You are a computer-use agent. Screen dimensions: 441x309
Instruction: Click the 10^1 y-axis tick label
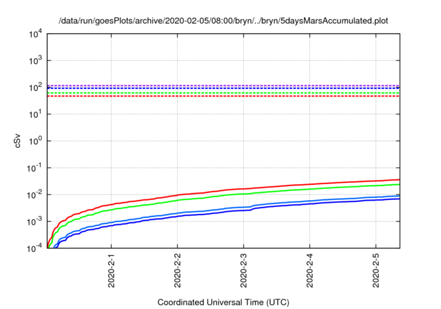coord(36,114)
